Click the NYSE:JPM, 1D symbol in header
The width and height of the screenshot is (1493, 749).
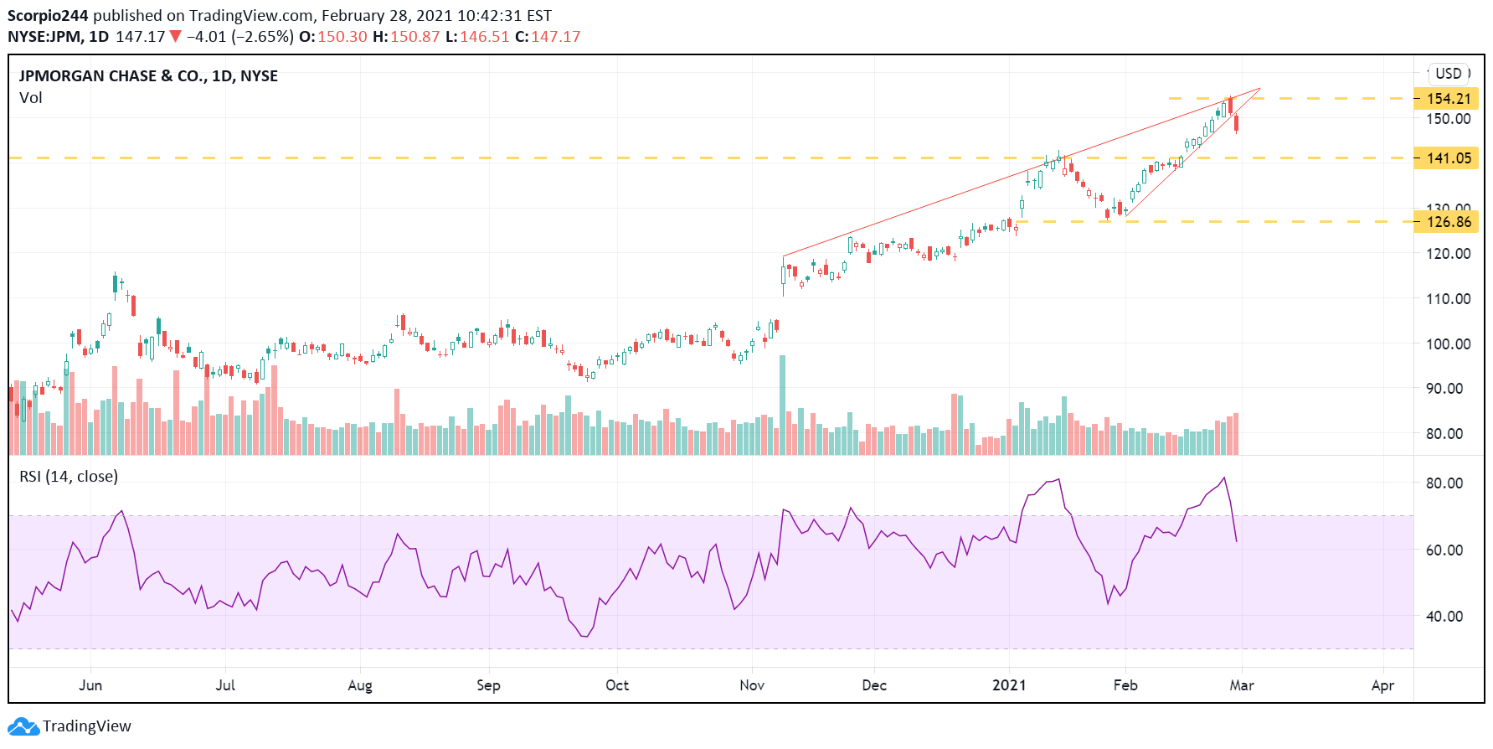point(59,37)
